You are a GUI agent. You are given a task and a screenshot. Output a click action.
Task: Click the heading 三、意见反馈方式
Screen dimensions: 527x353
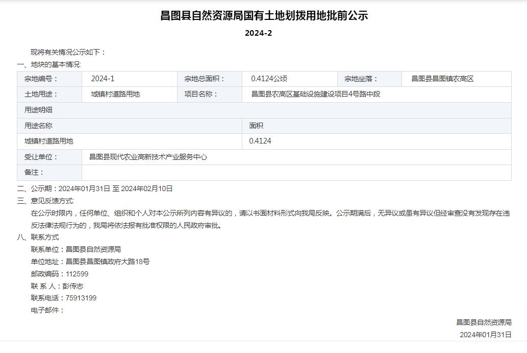tap(46, 201)
